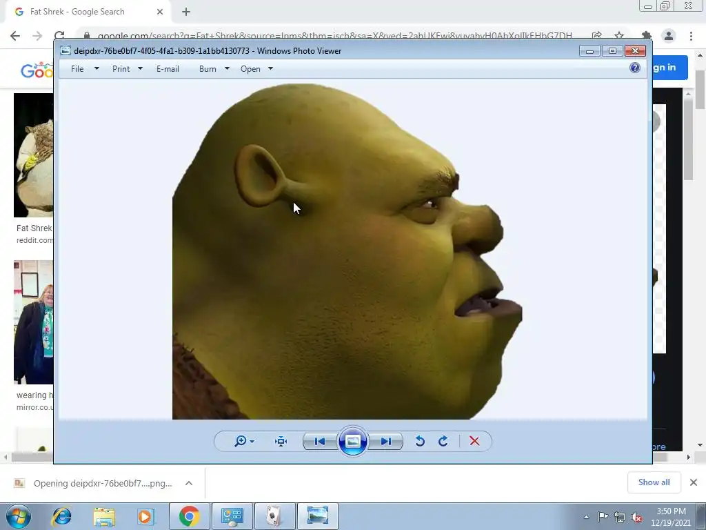The width and height of the screenshot is (706, 530).
Task: Open the mirror.co.uk image thumbnail
Action: click(33, 322)
